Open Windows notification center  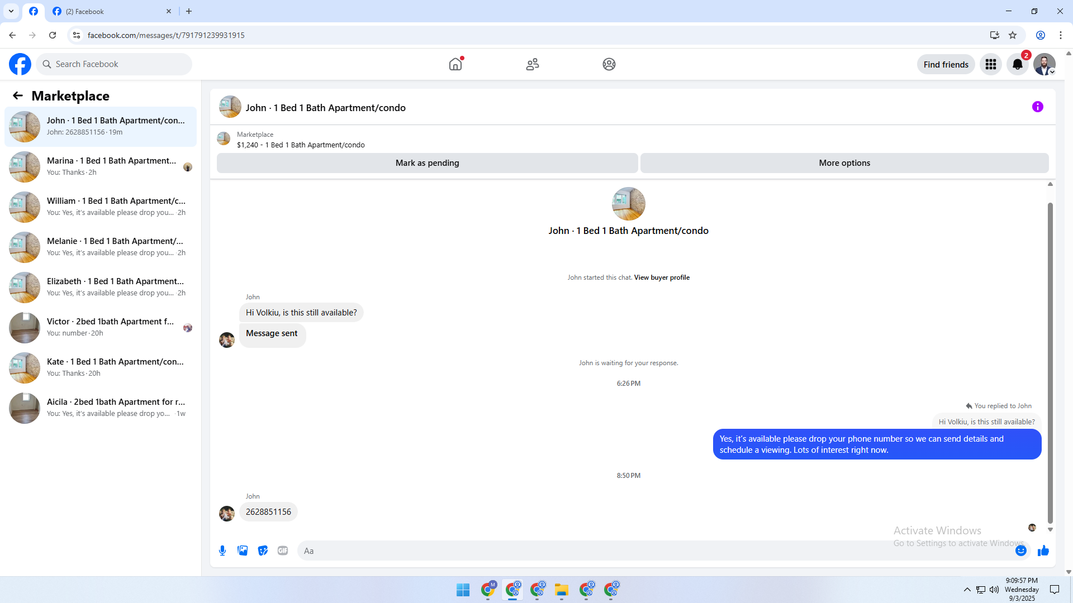pos(1055,590)
